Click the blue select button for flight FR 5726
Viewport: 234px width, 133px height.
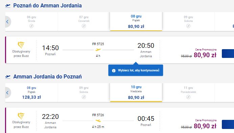pos(228,124)
